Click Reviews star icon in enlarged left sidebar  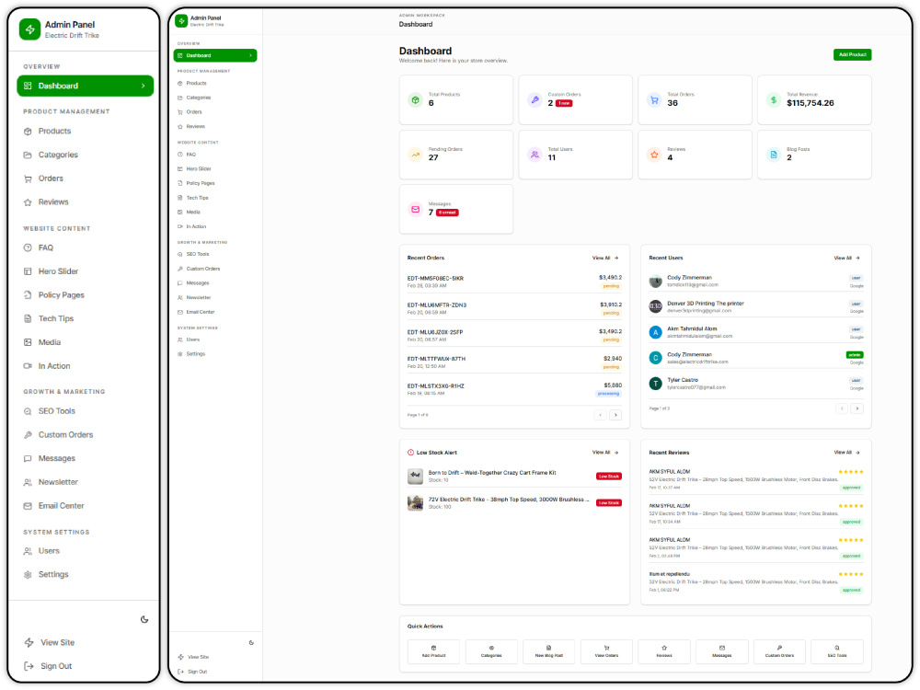tap(28, 201)
